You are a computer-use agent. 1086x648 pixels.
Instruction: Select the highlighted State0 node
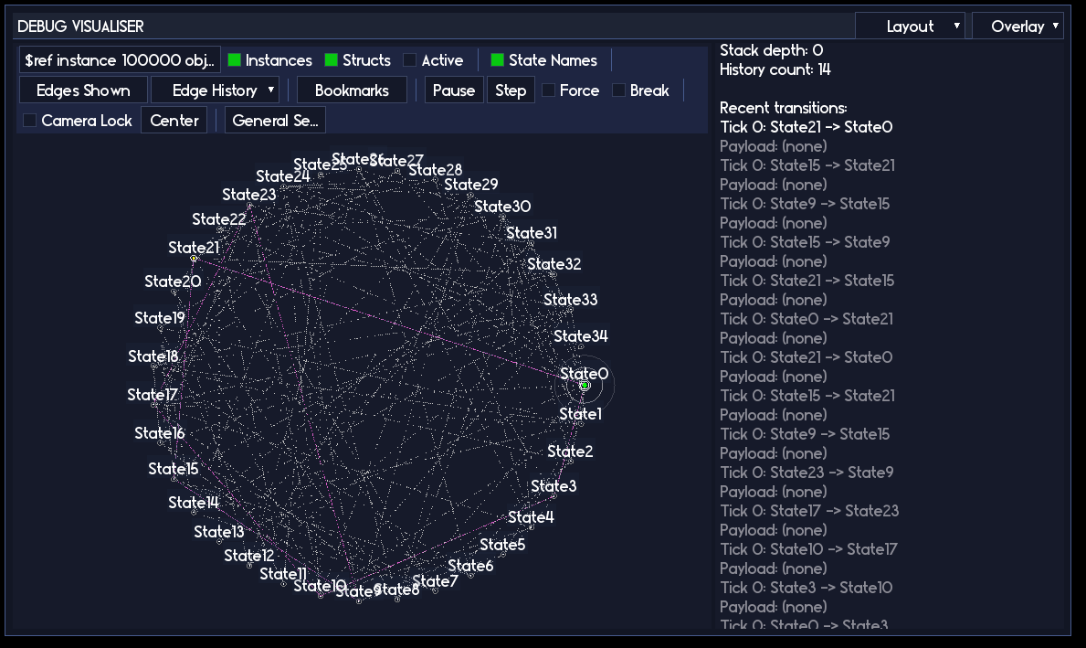point(584,385)
